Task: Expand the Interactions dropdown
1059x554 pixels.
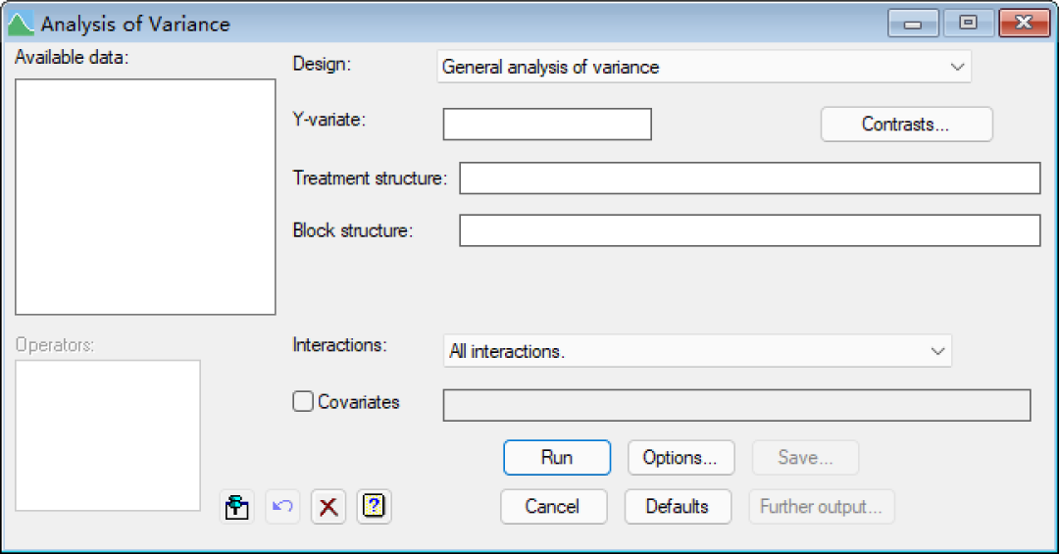Action: pos(697,351)
